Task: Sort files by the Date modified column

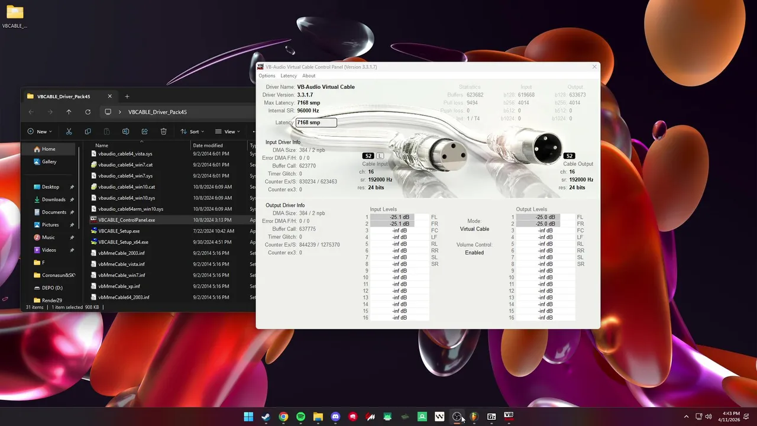Action: coord(208,145)
